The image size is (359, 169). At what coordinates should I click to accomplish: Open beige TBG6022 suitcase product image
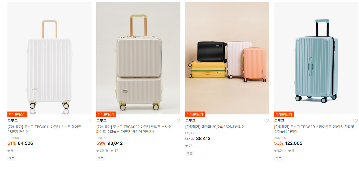[138, 58]
